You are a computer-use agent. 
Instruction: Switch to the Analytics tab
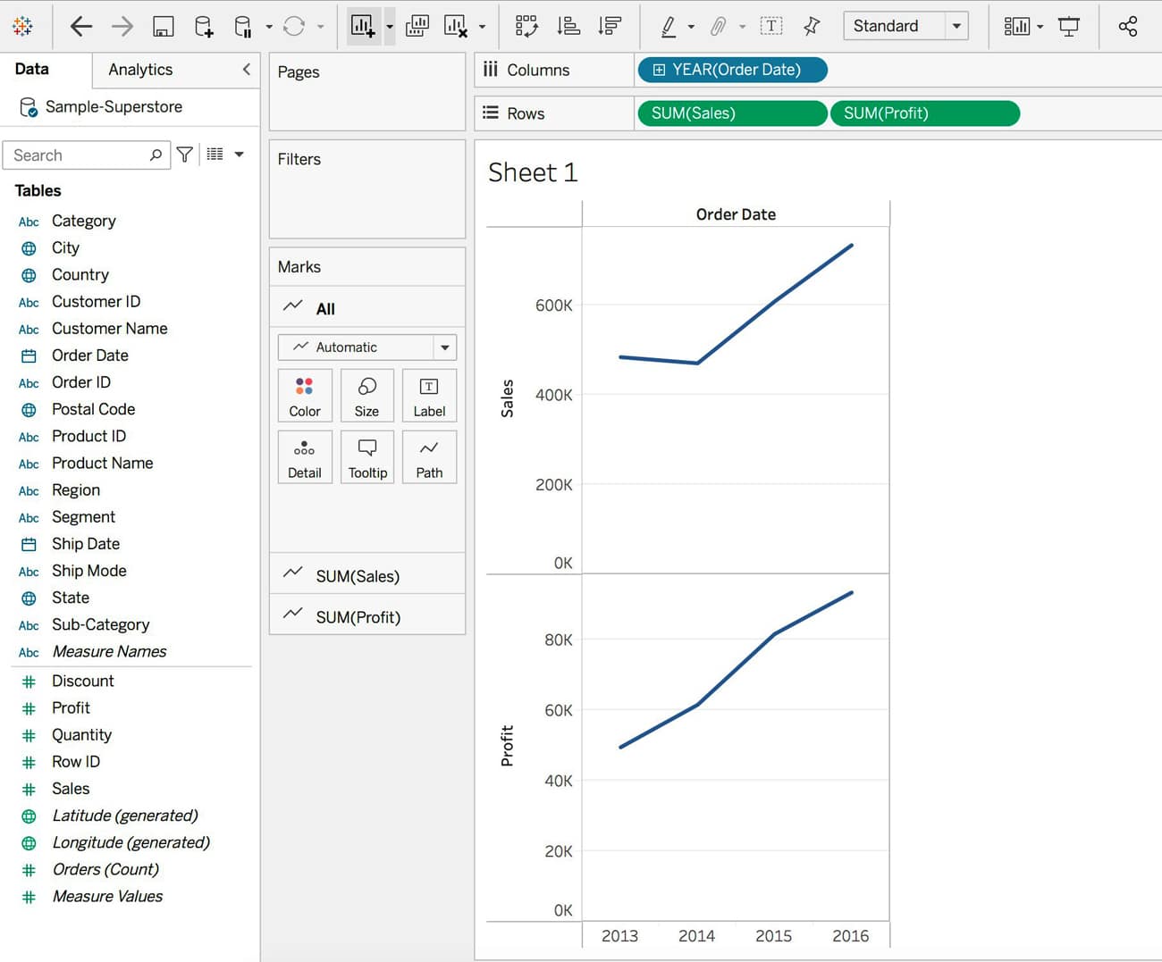click(140, 70)
